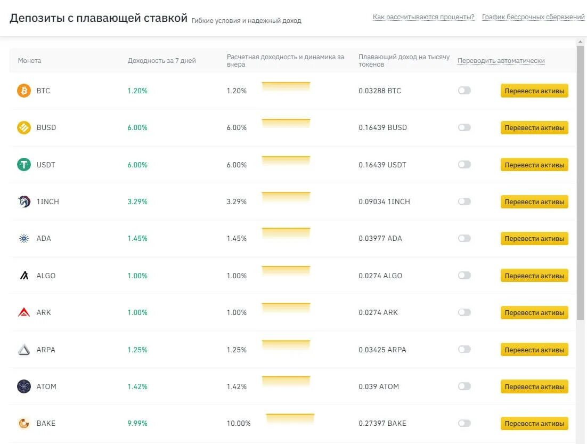
Task: Open "Как рассчитываются проценты?" link
Action: click(x=423, y=17)
